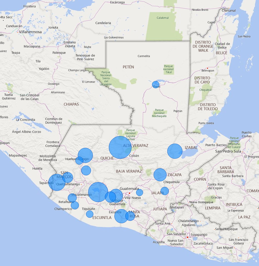259x266 pixels.
Task: Click the QUICHÉ department label
Action: [x=107, y=158]
